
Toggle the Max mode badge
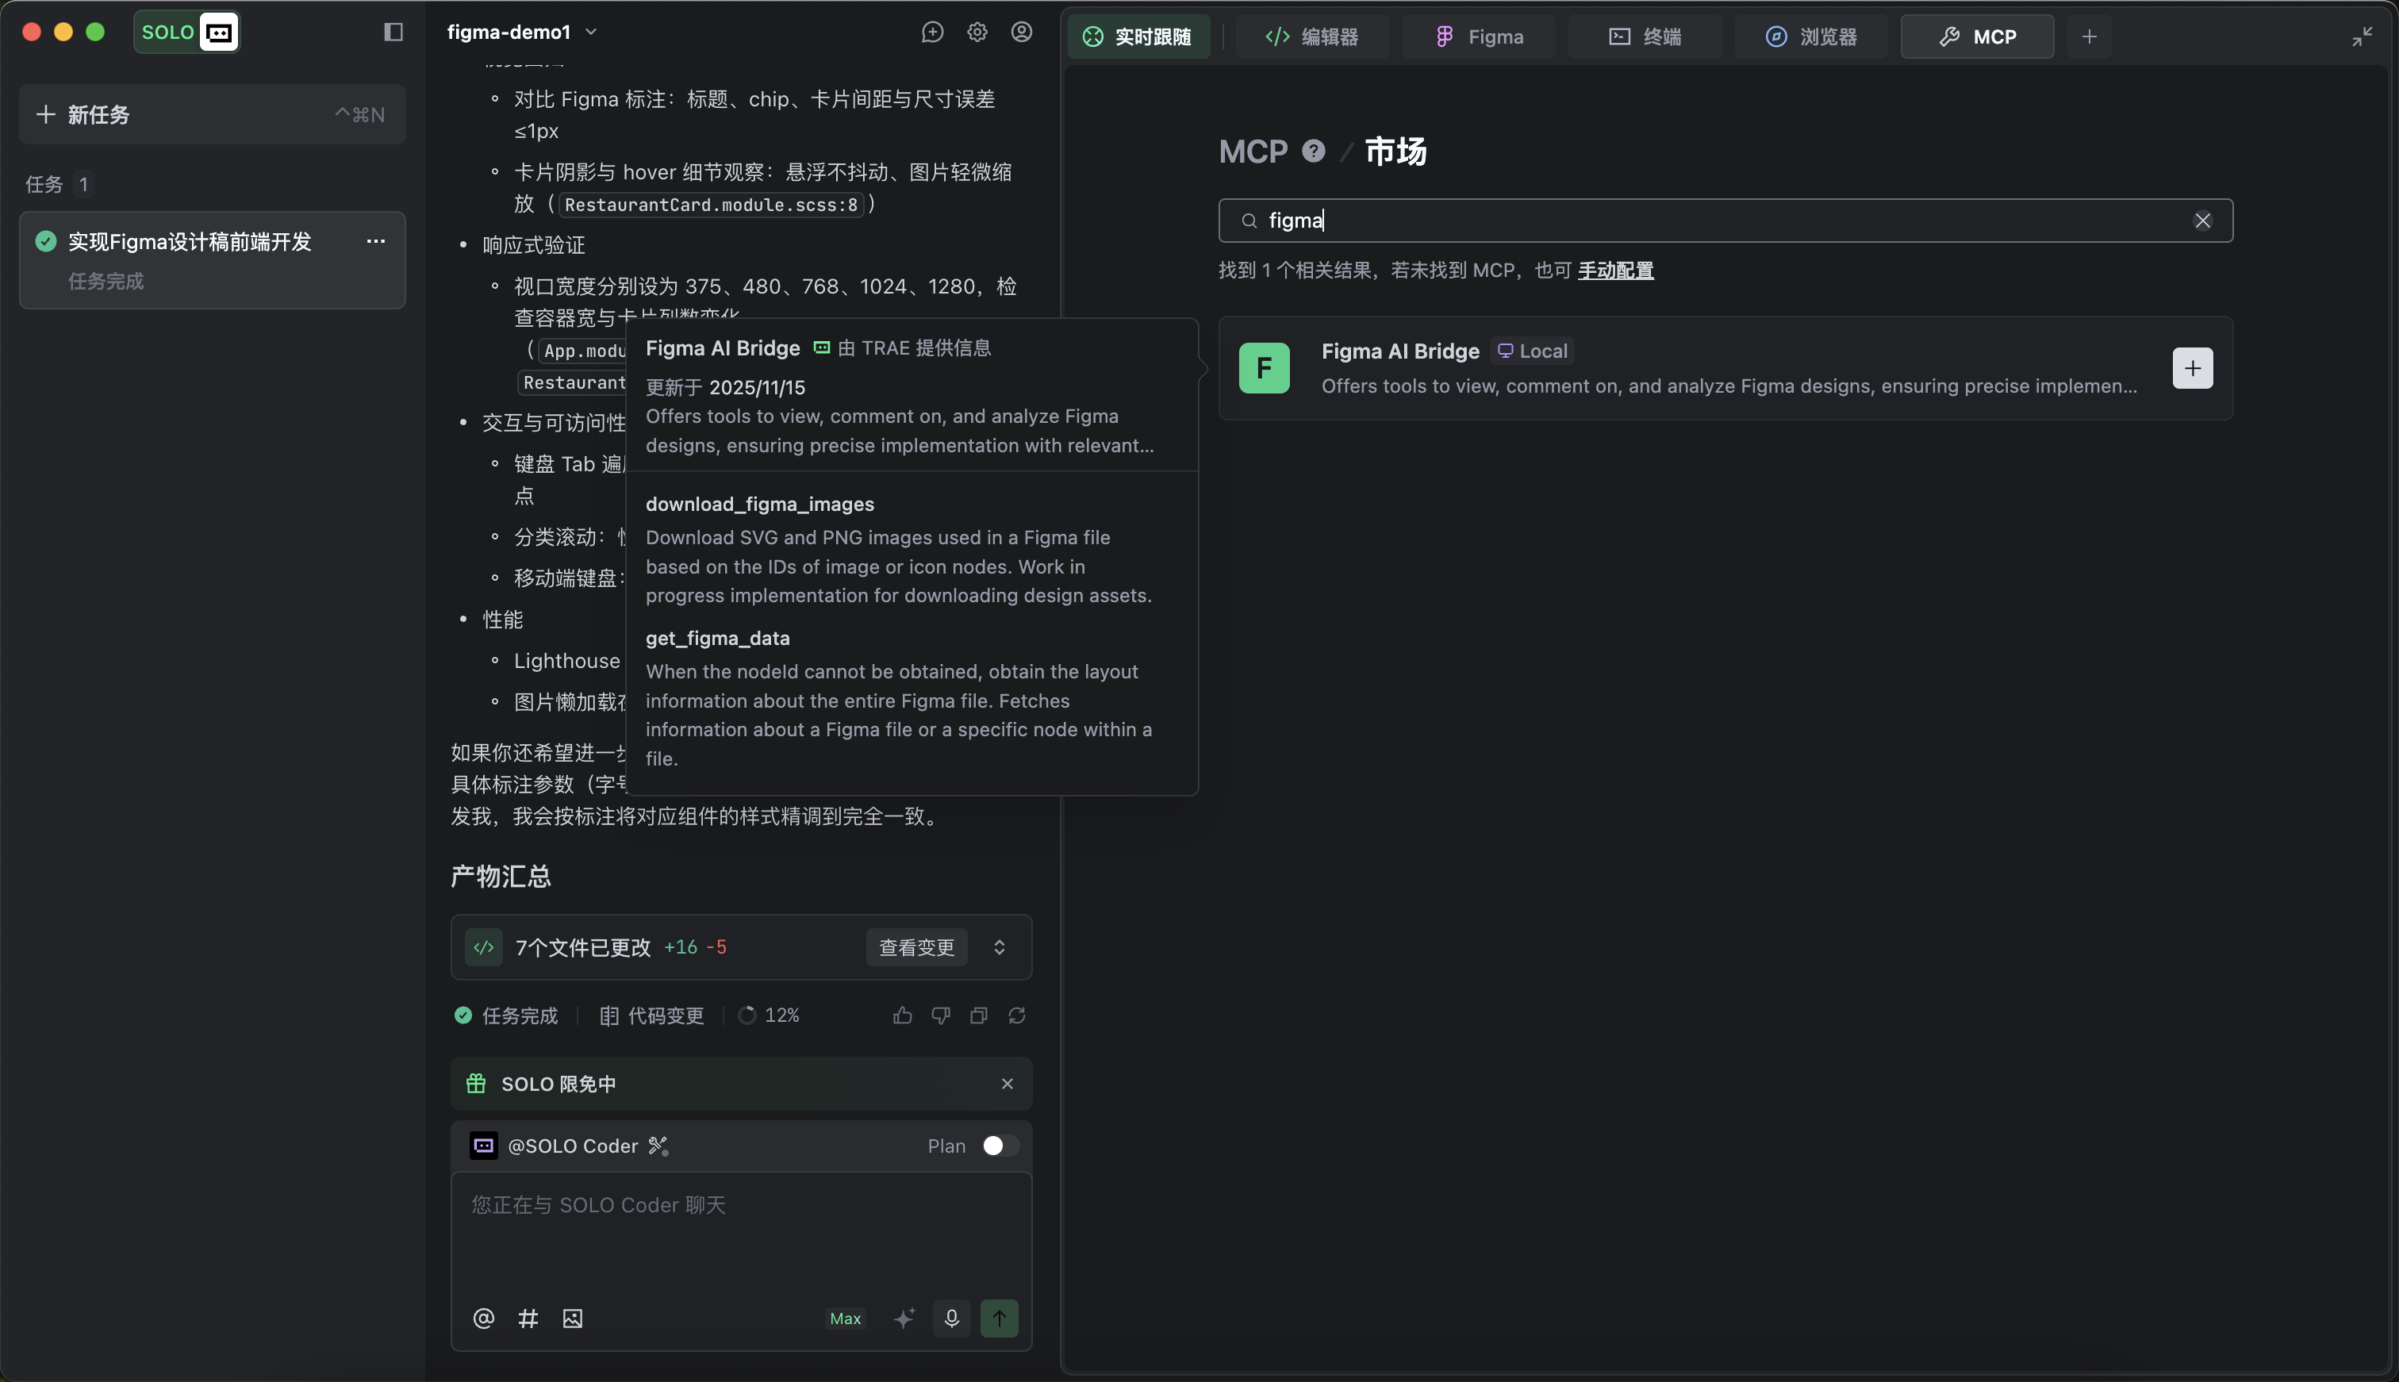tap(845, 1318)
